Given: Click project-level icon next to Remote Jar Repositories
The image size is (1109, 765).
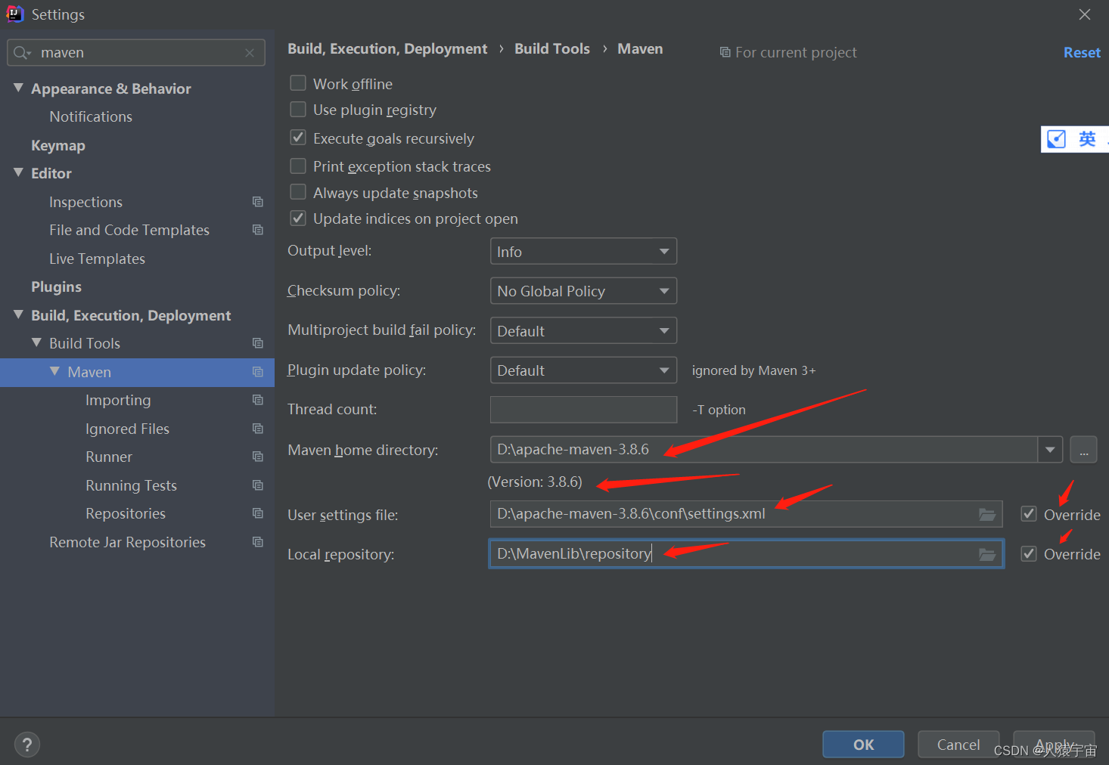Looking at the screenshot, I should pos(258,542).
